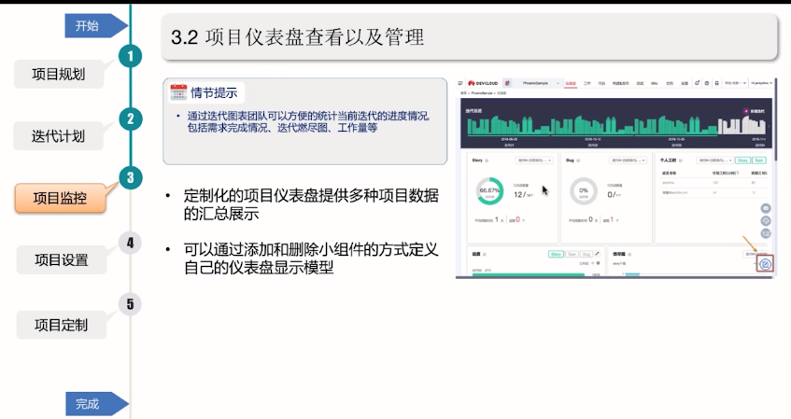
Task: Click the step number 2 circle
Action: coord(131,119)
